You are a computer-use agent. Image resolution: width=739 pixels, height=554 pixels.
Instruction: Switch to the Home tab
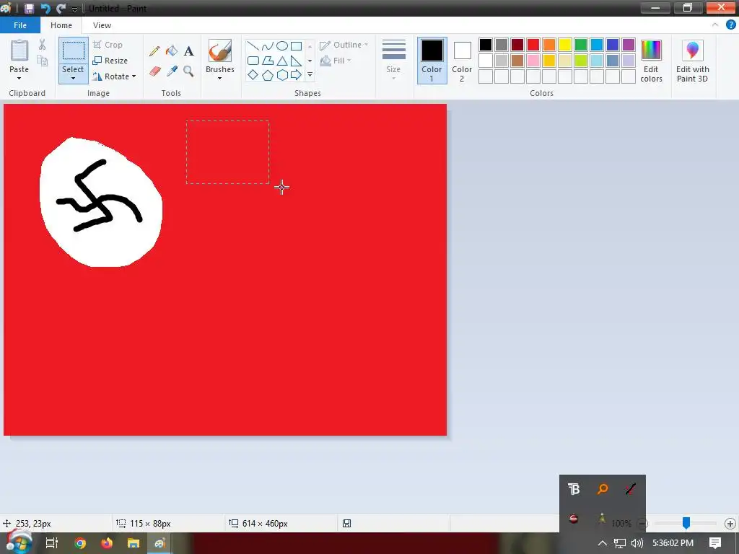(x=61, y=25)
